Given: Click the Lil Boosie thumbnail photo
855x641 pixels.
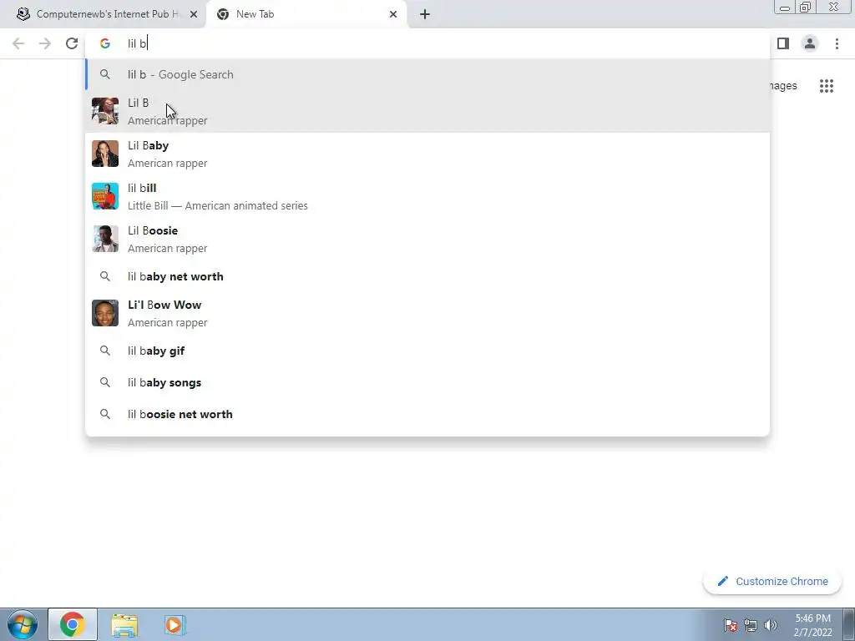Looking at the screenshot, I should [x=105, y=239].
